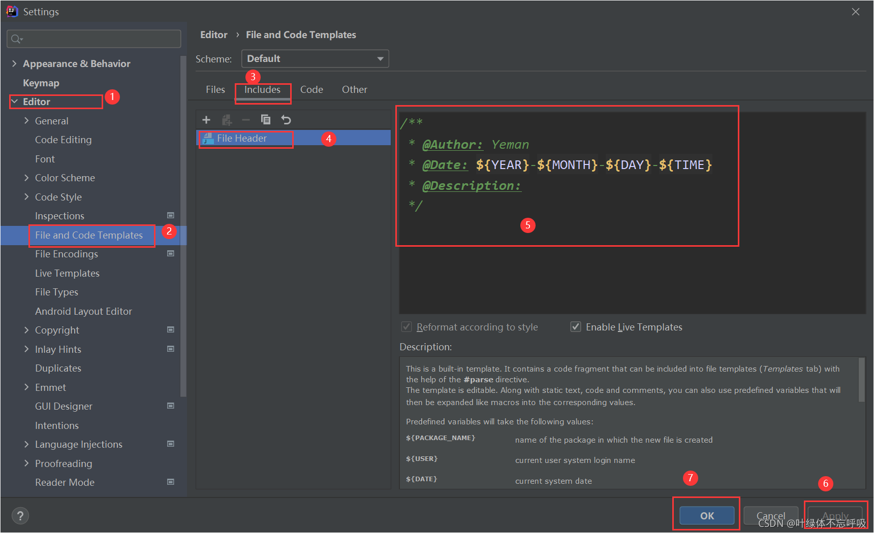Viewport: 874px width, 533px height.
Task: Click the @Author: tag in template
Action: [452, 145]
